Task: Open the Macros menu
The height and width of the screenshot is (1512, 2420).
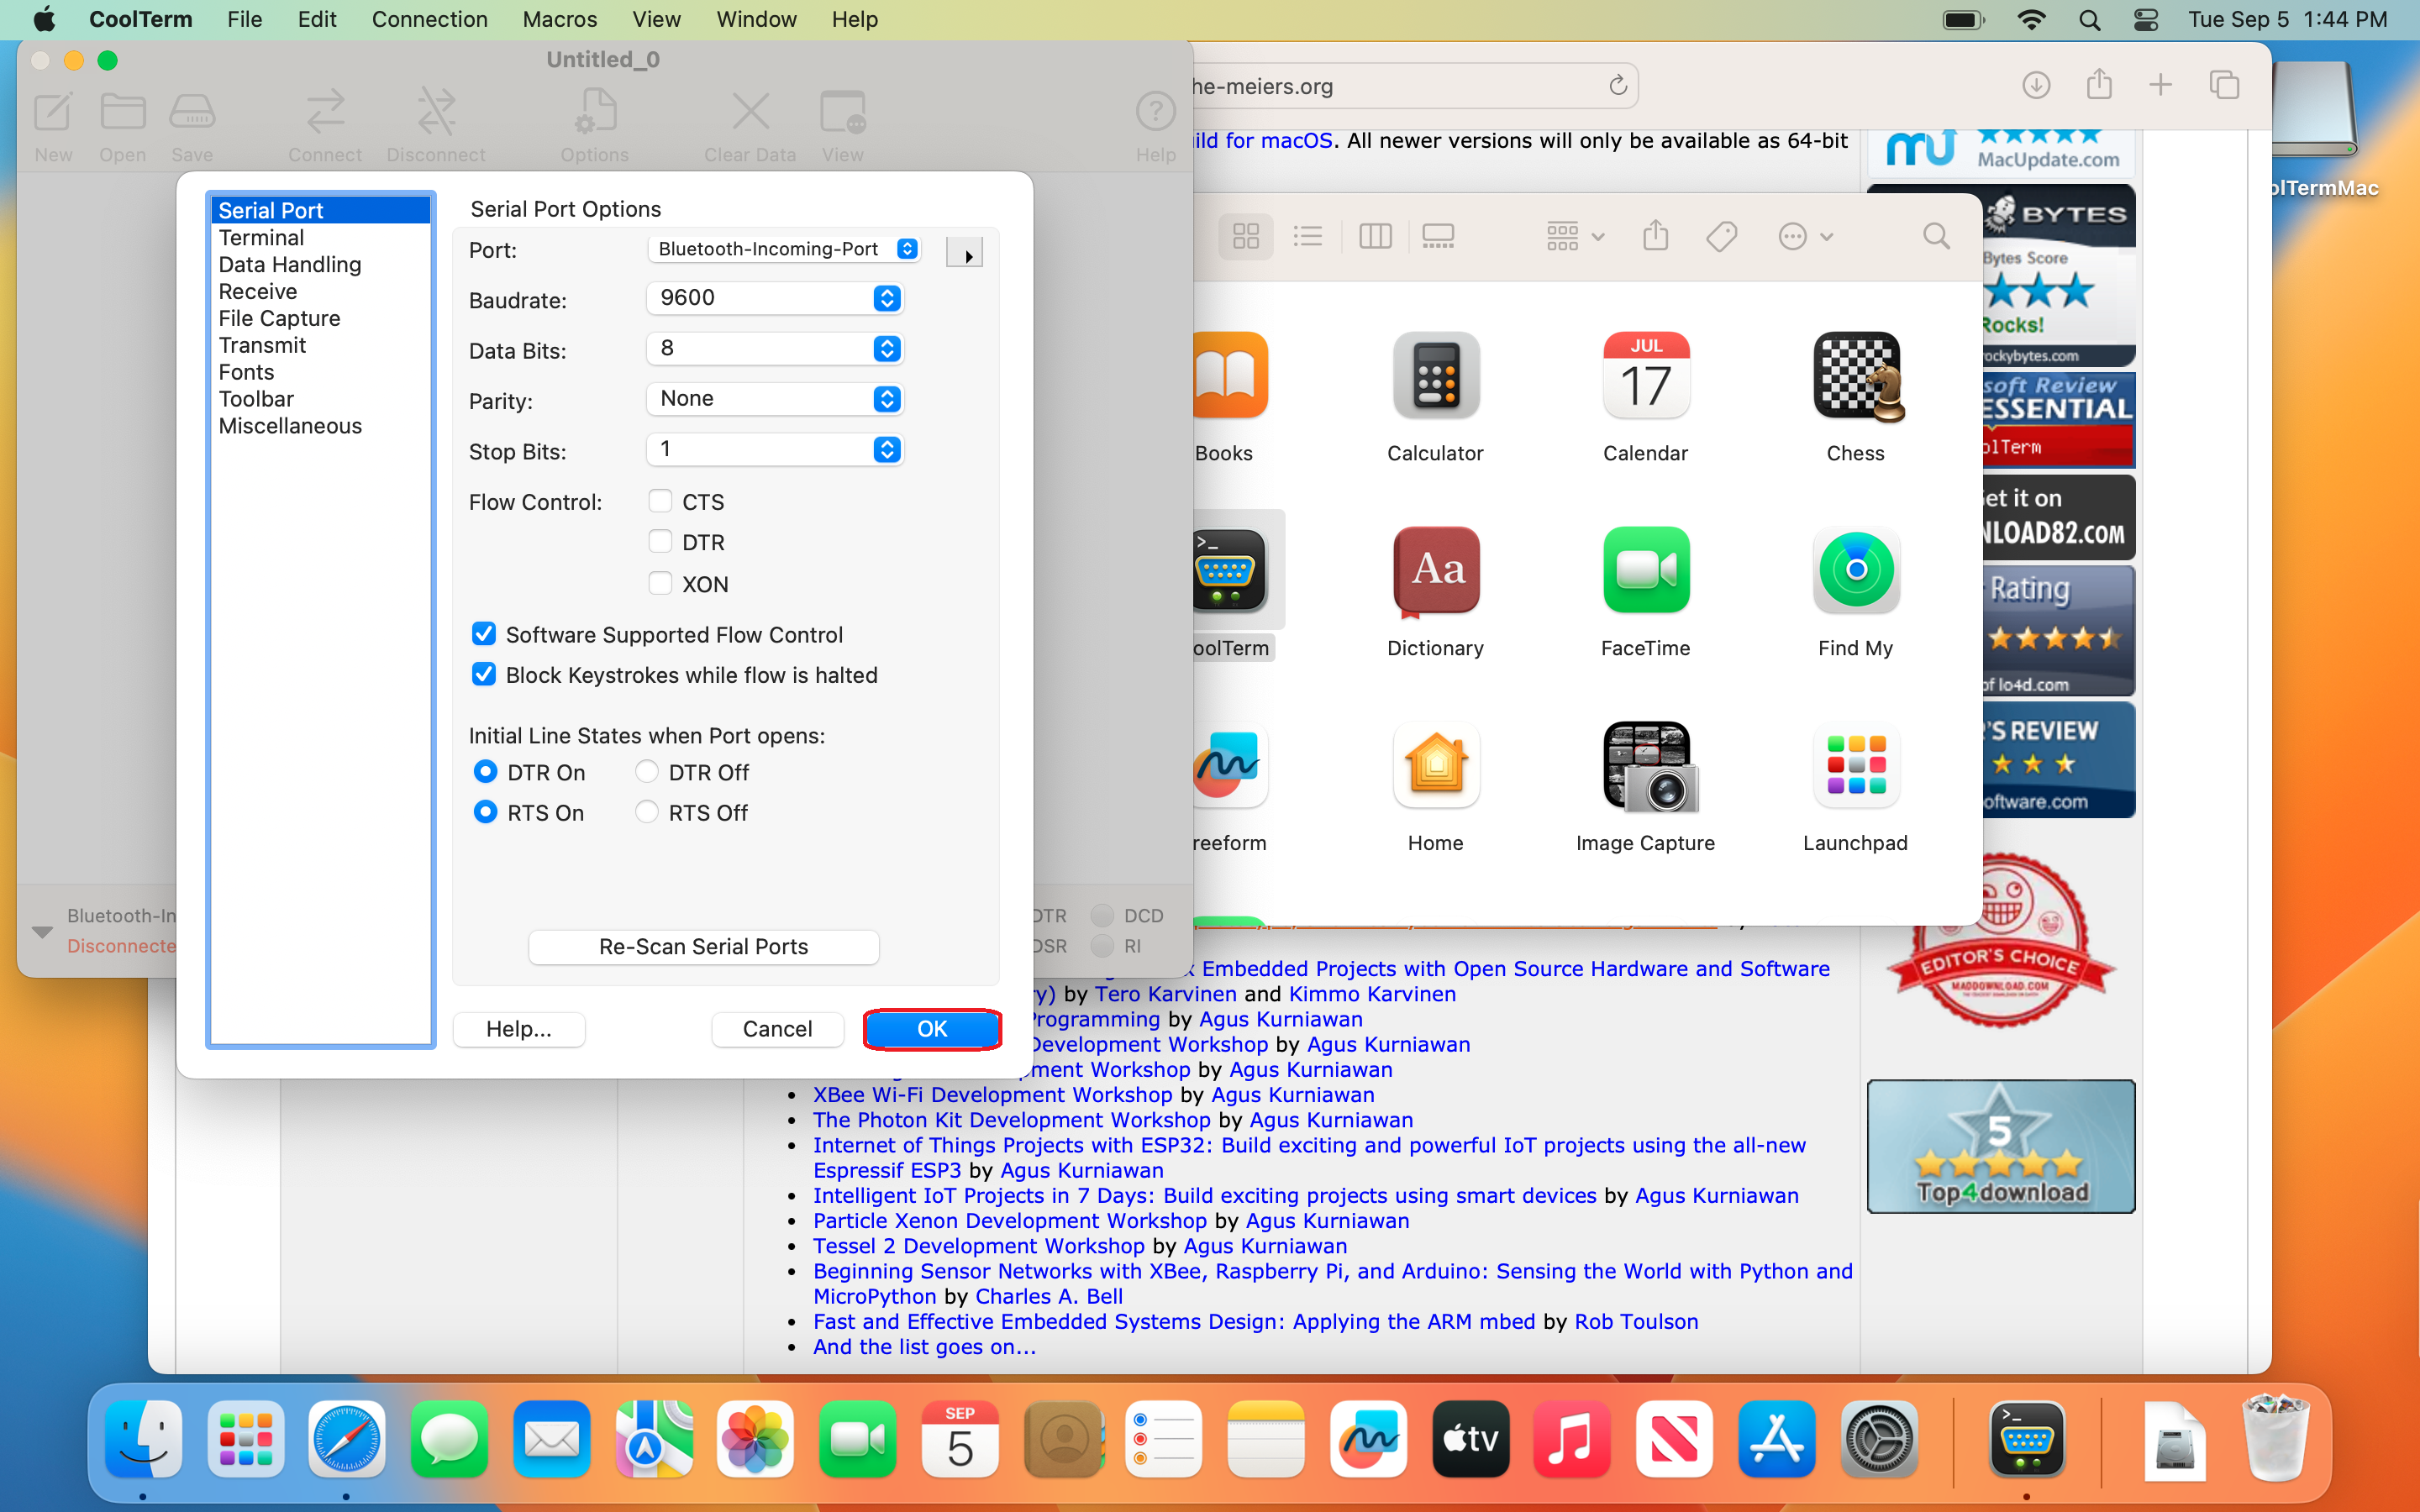Action: point(559,19)
